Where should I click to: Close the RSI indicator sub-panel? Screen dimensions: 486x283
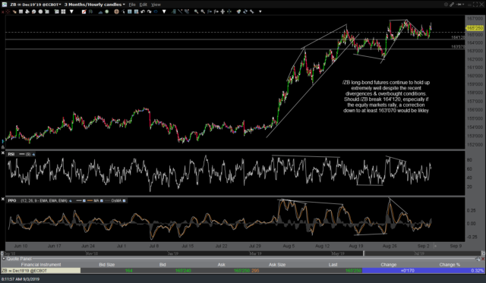[x=2, y=153]
